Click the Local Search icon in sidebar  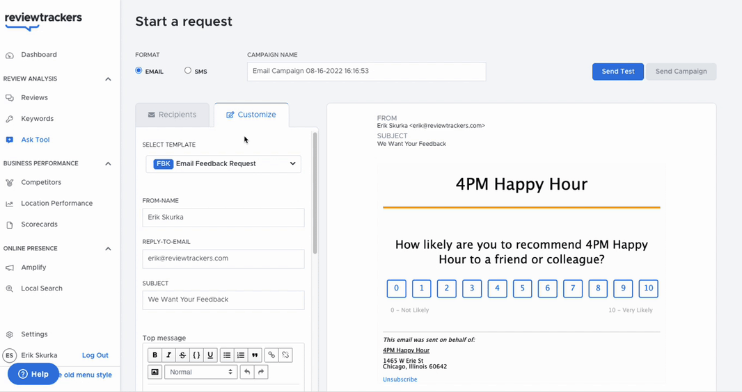10,288
